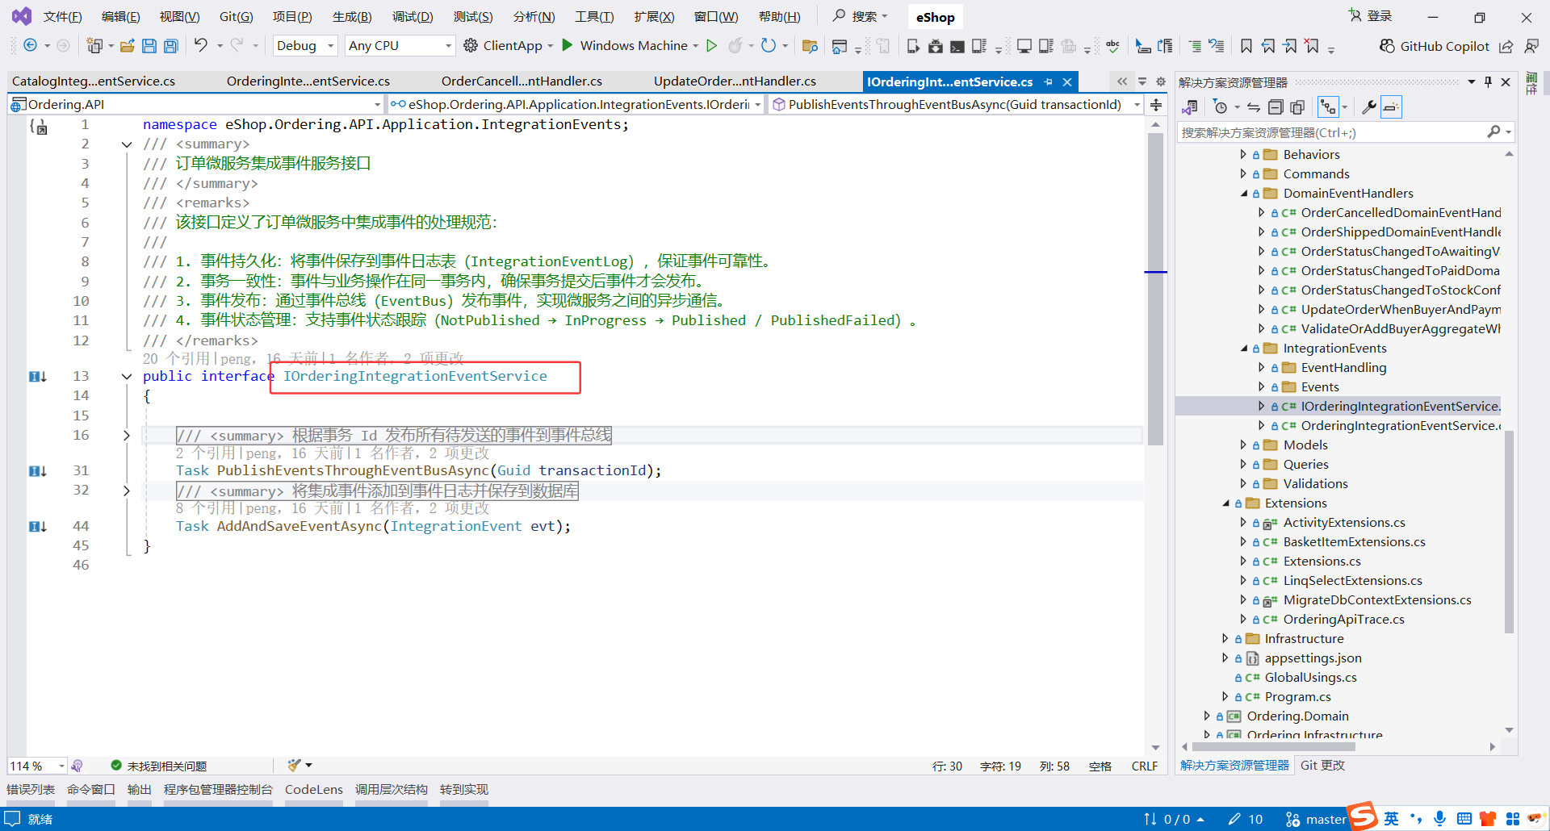Open GitHub Copilot

tap(1434, 46)
